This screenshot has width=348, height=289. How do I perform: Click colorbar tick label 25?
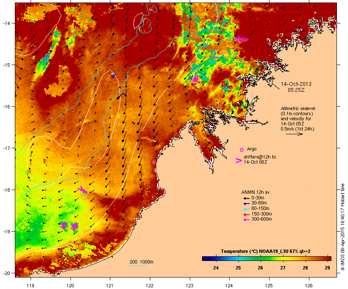[x=238, y=268]
